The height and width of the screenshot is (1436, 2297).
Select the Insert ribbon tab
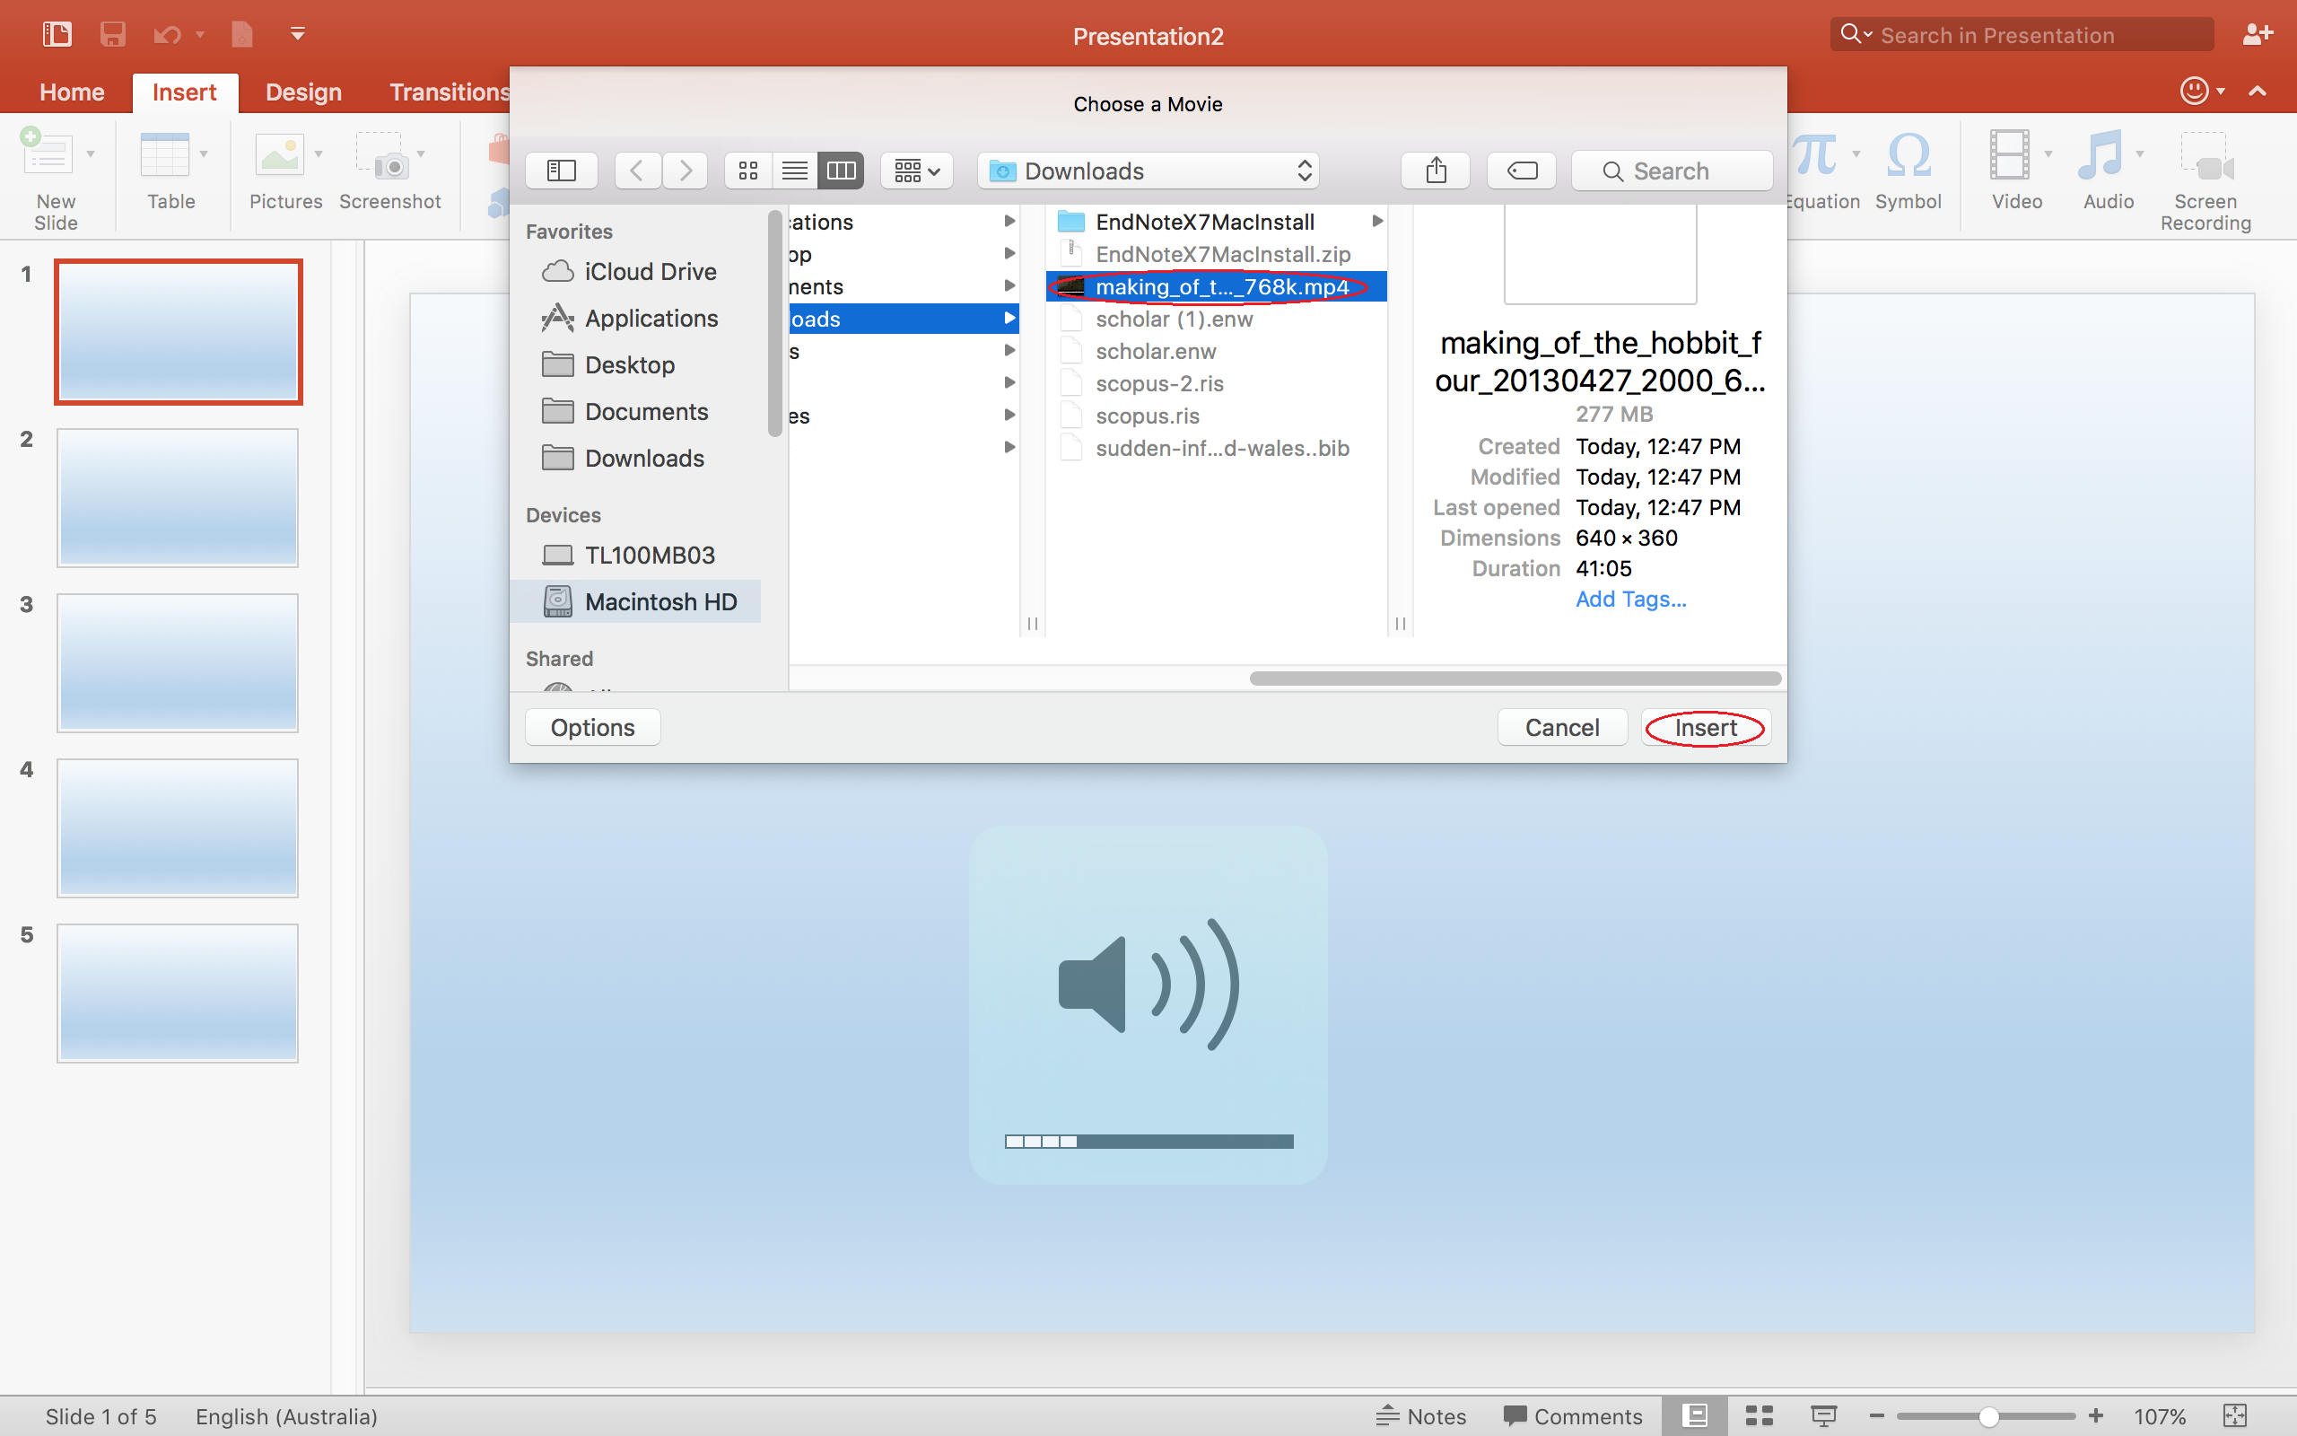click(x=184, y=92)
